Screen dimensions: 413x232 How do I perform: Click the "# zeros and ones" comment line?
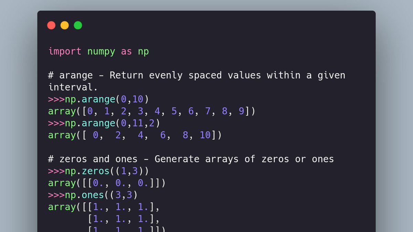click(x=191, y=159)
